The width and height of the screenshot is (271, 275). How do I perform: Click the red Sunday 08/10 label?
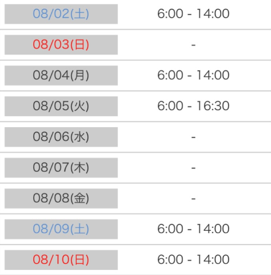(x=61, y=260)
